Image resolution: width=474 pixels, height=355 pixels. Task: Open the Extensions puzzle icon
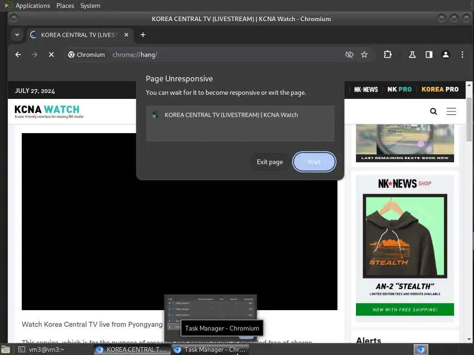(x=387, y=55)
